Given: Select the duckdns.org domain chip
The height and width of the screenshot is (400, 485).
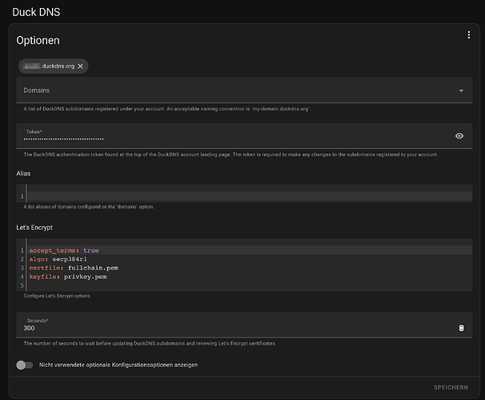Looking at the screenshot, I should click(50, 67).
